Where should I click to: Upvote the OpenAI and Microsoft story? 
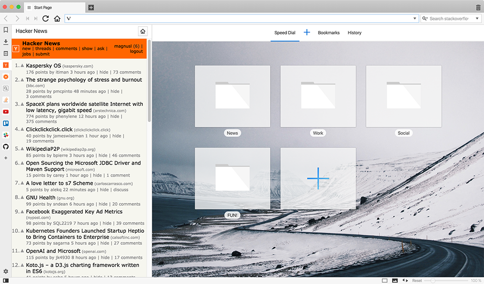pos(22,251)
